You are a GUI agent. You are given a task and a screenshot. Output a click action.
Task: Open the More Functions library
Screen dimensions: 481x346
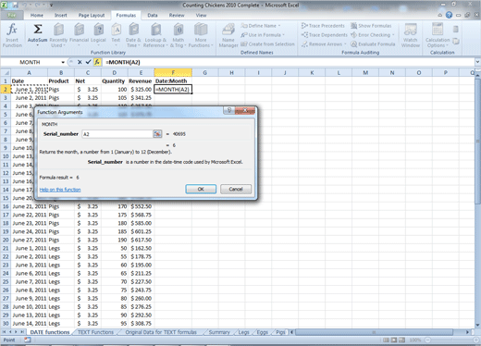[201, 35]
